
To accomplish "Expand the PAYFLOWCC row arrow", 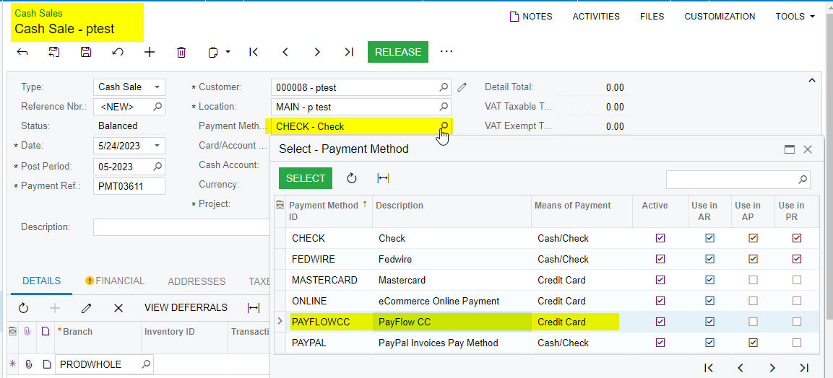I will [280, 321].
